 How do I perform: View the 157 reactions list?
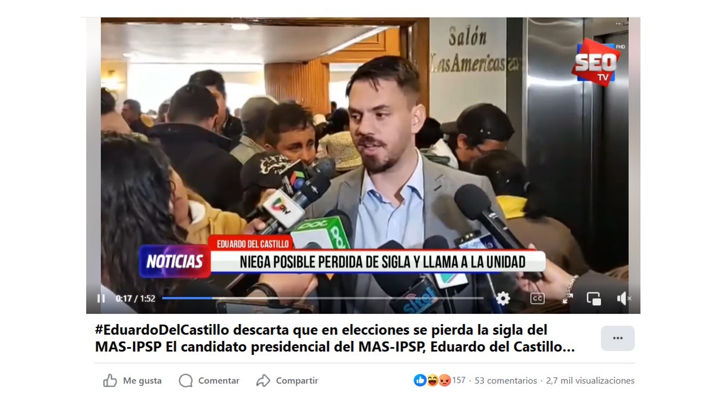click(x=459, y=380)
